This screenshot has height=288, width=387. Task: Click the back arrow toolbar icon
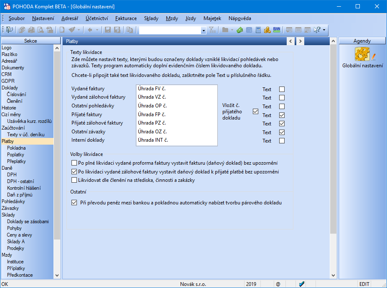pos(90,30)
